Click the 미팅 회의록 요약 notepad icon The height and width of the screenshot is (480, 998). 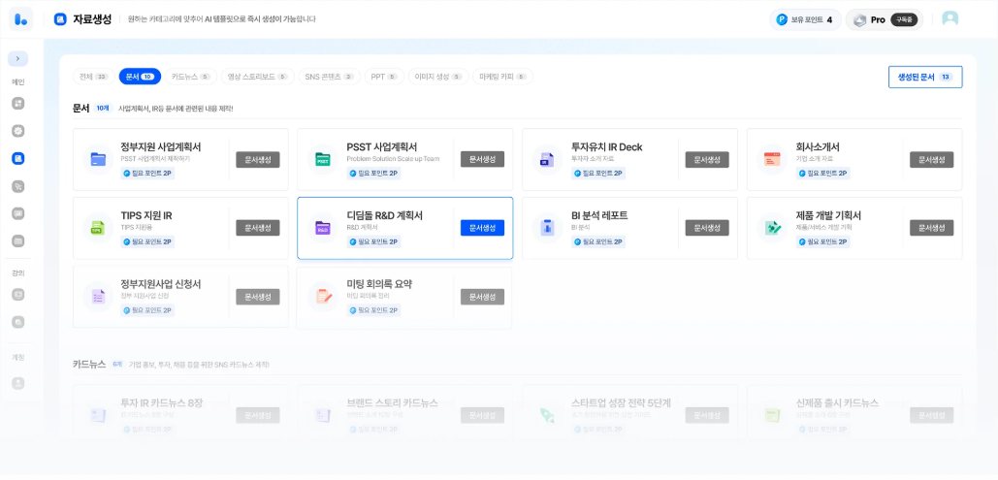click(x=323, y=297)
